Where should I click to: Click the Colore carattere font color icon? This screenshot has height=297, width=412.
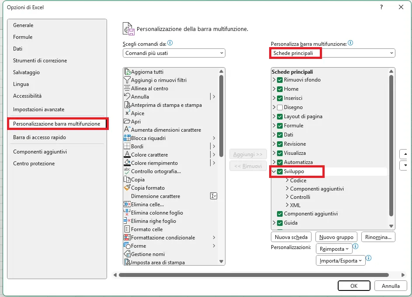tap(127, 154)
